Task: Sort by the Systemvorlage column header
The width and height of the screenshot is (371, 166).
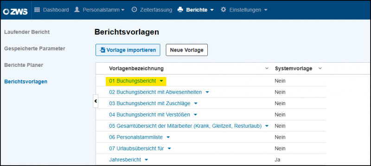Action: click(294, 68)
